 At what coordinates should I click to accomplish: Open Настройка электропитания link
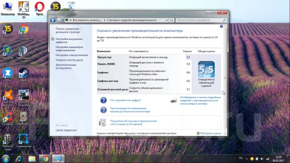pyautogui.click(x=72, y=55)
